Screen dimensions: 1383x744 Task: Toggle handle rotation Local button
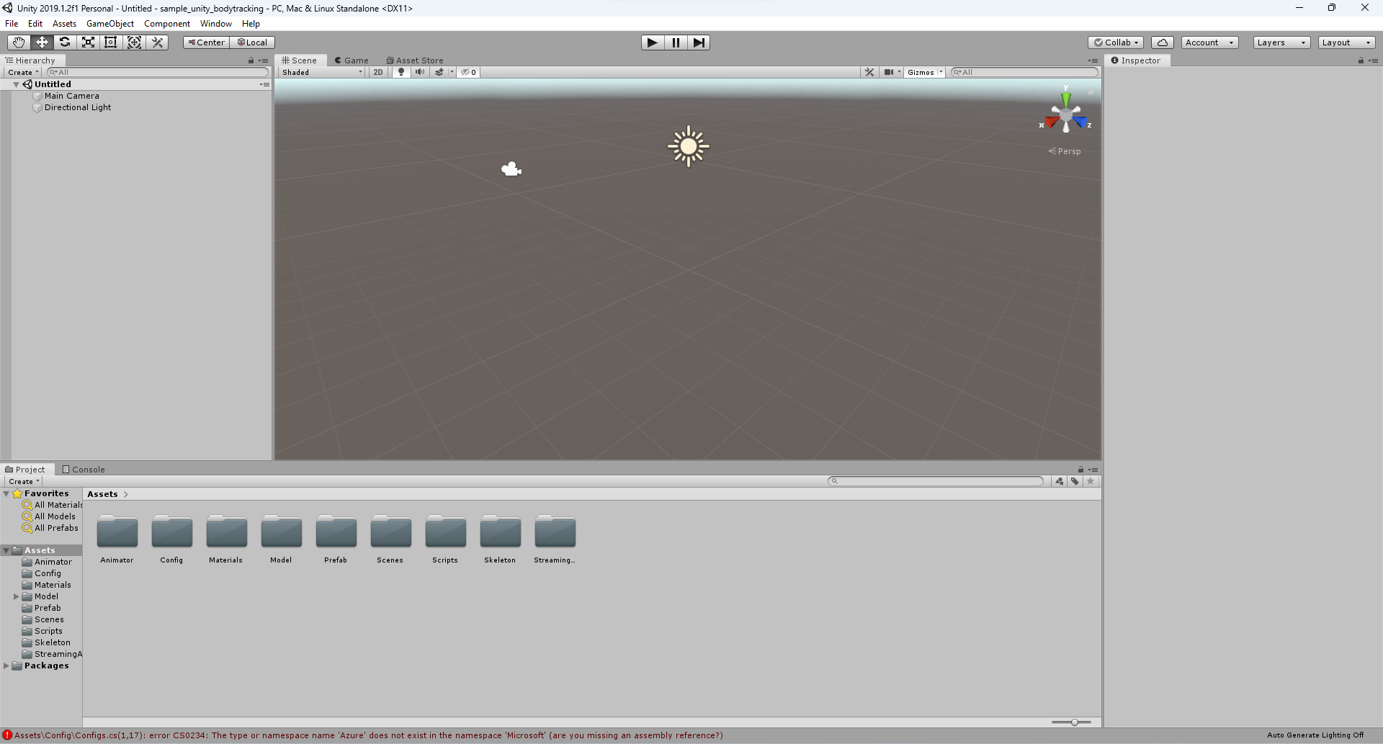coord(252,42)
